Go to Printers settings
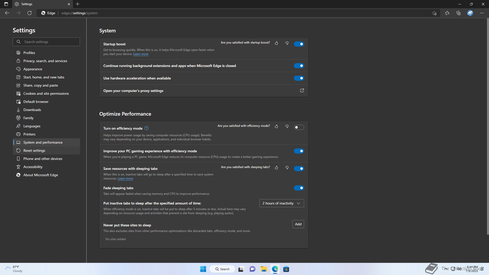Screen dimensions: 489x275 pos(46,134)
